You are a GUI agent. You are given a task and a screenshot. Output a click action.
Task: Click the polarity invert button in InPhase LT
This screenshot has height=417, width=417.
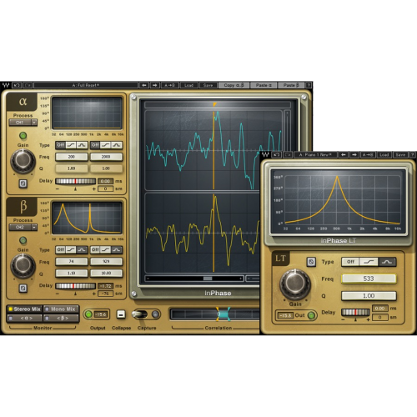click(x=311, y=262)
